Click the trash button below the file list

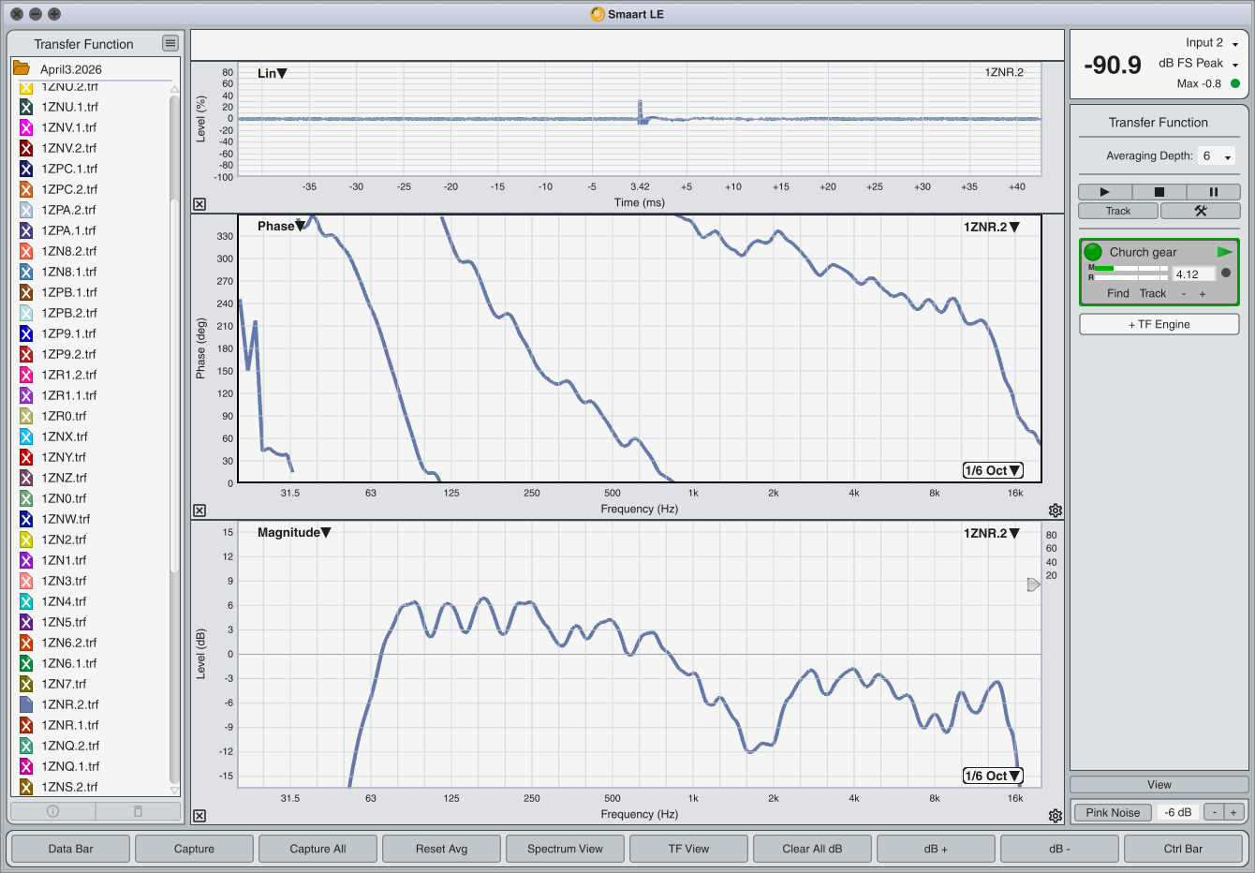coord(138,811)
